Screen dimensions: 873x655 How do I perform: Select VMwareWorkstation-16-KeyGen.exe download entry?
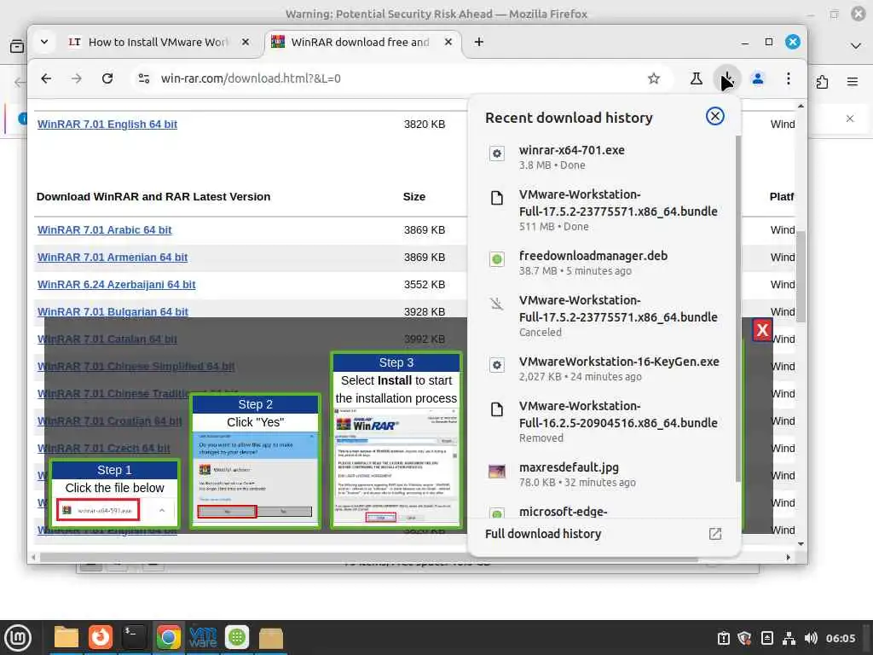604,368
